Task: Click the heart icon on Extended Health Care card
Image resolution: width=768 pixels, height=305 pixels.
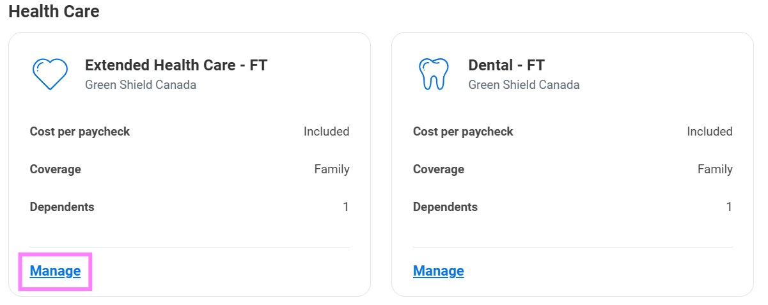Action: [50, 74]
